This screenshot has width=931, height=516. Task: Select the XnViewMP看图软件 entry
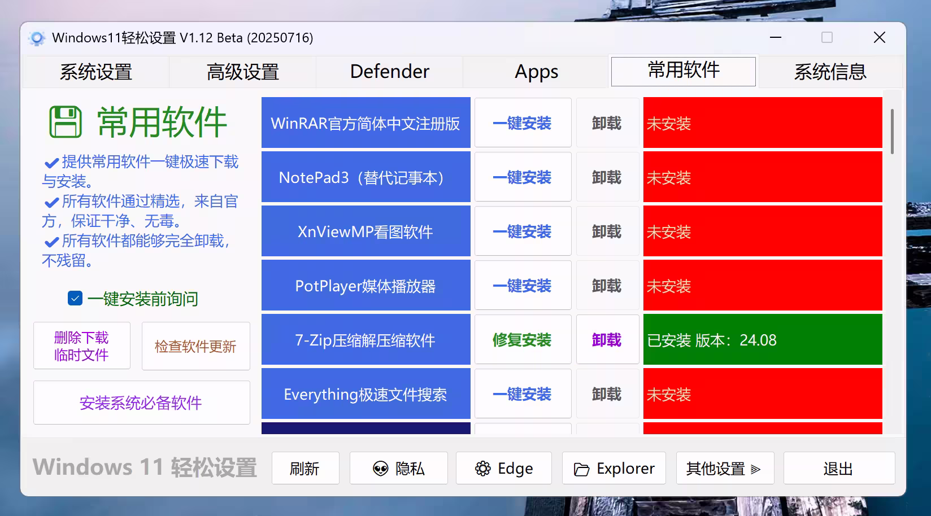click(x=366, y=231)
